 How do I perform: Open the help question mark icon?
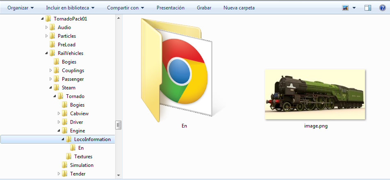383,8
